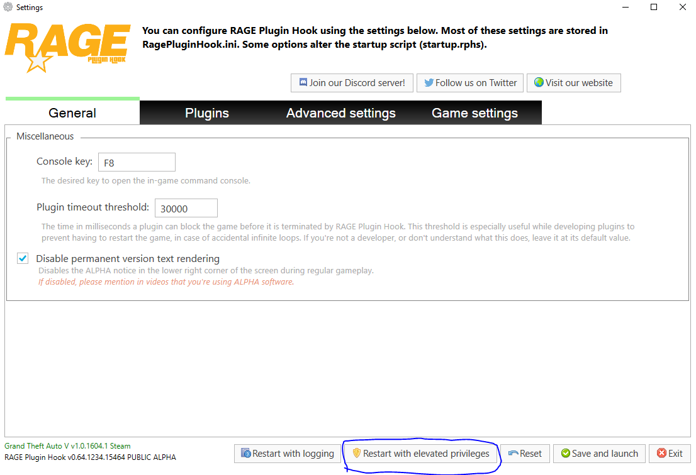Screen dimensions: 696x475
Task: Click the shield icon for elevated privileges
Action: click(356, 453)
